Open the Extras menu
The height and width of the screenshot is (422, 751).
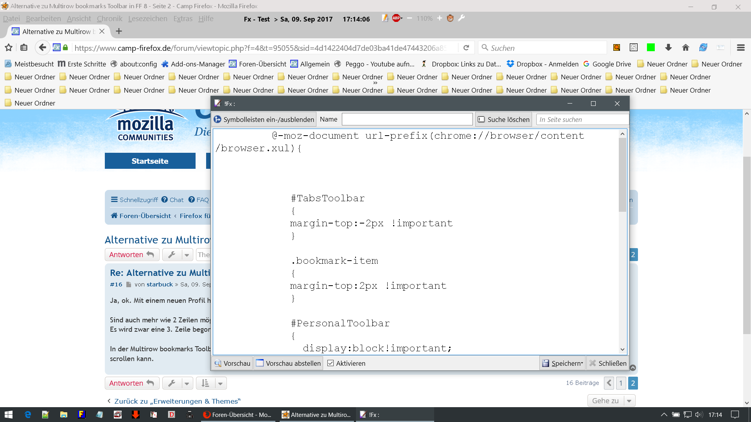coord(183,19)
